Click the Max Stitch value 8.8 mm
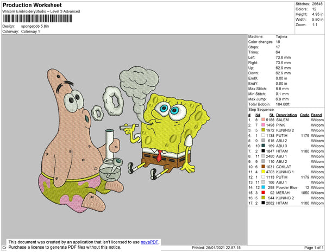This screenshot has height=252, width=326. (x=282, y=89)
